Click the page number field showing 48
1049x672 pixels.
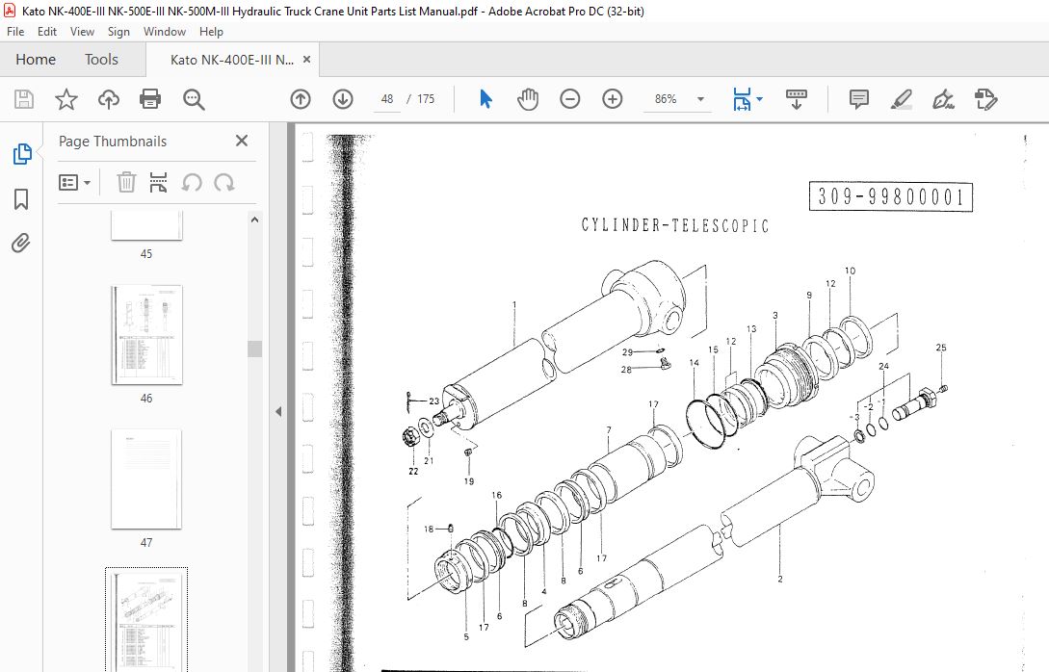[x=386, y=99]
